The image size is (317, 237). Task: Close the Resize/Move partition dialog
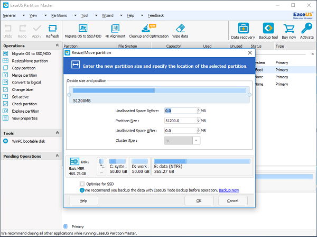point(250,53)
